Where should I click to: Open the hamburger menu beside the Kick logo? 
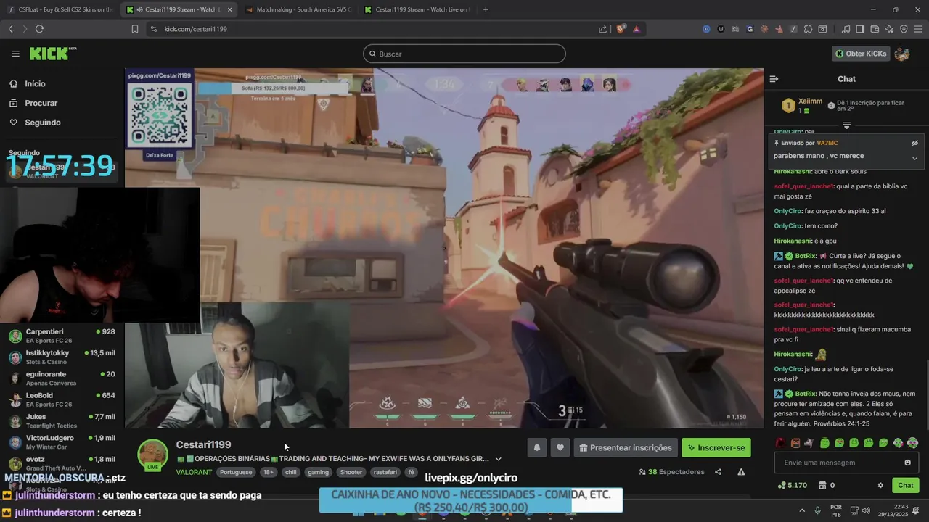tap(15, 54)
